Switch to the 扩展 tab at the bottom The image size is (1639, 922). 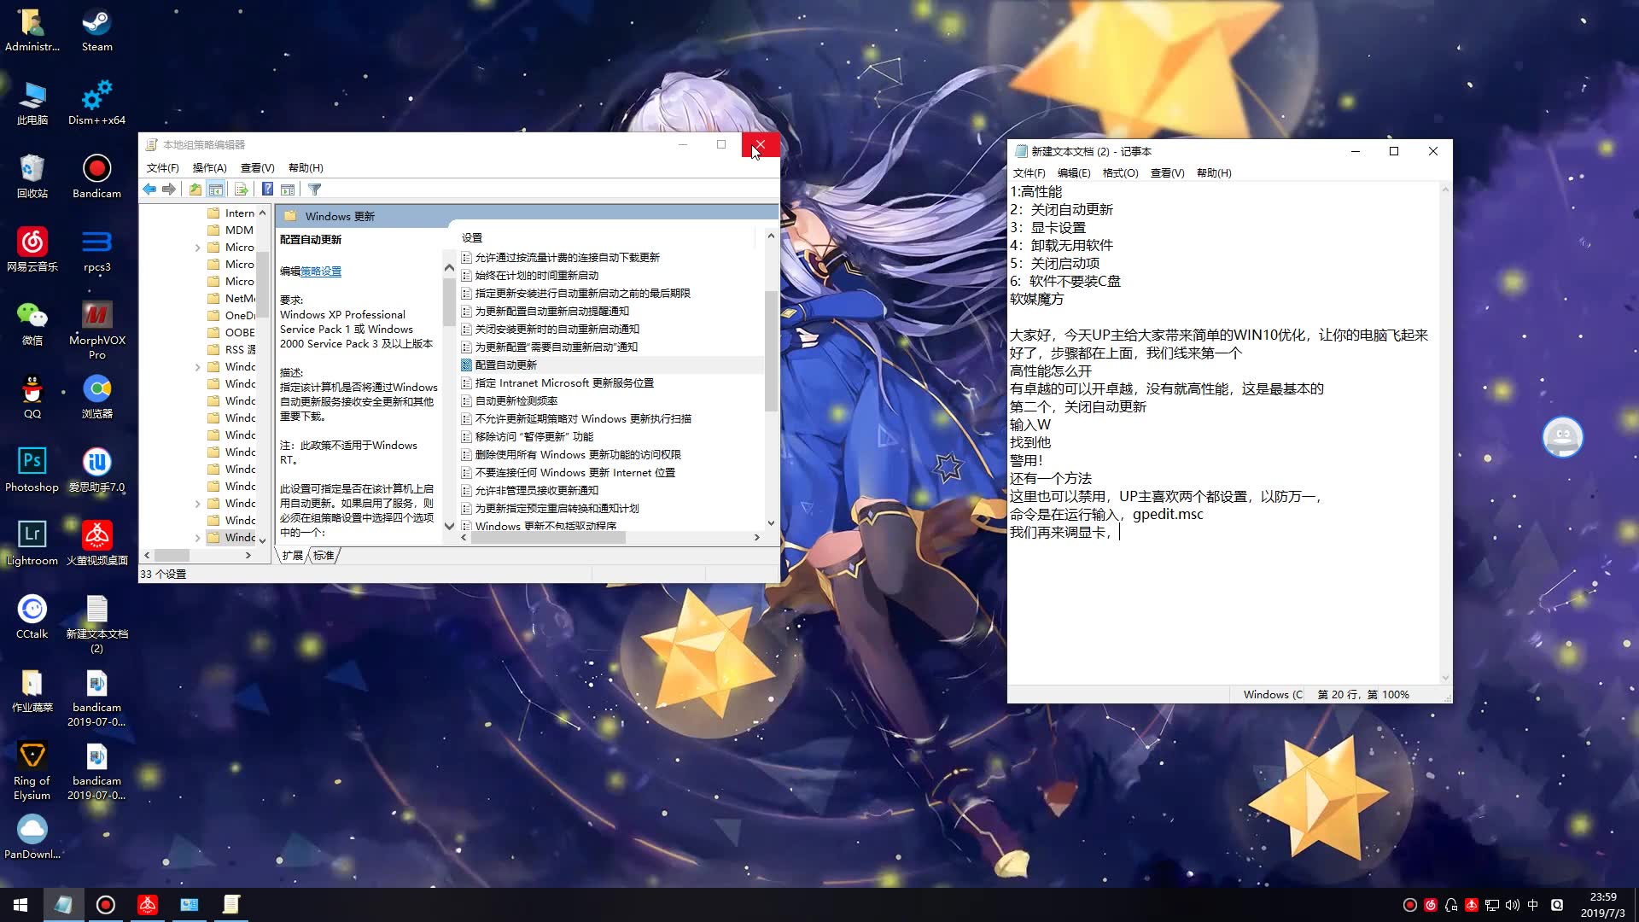point(292,556)
